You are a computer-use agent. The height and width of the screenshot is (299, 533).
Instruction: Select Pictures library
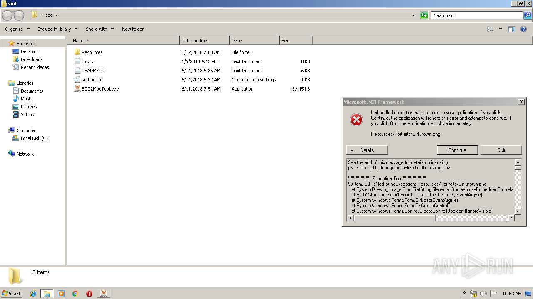(29, 107)
